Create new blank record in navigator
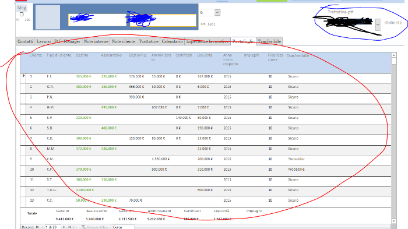 coord(74,227)
